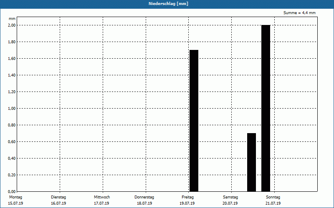
Task: Click the 0,40 y-axis value
Action: tap(12, 158)
